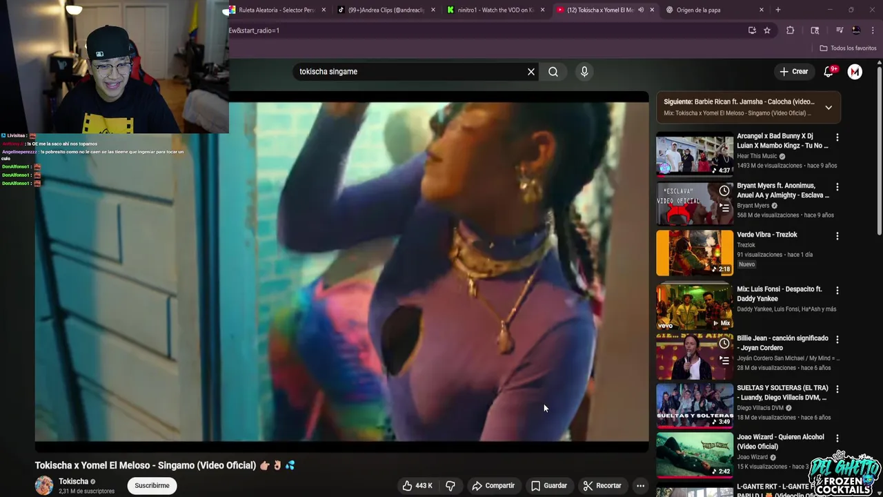
Task: Open Tokischa channel avatar
Action: pos(44,485)
